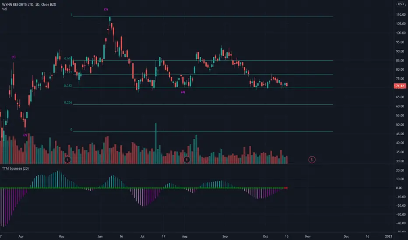Click the earnings E marker near May
408x240 pixels.
pos(67,159)
